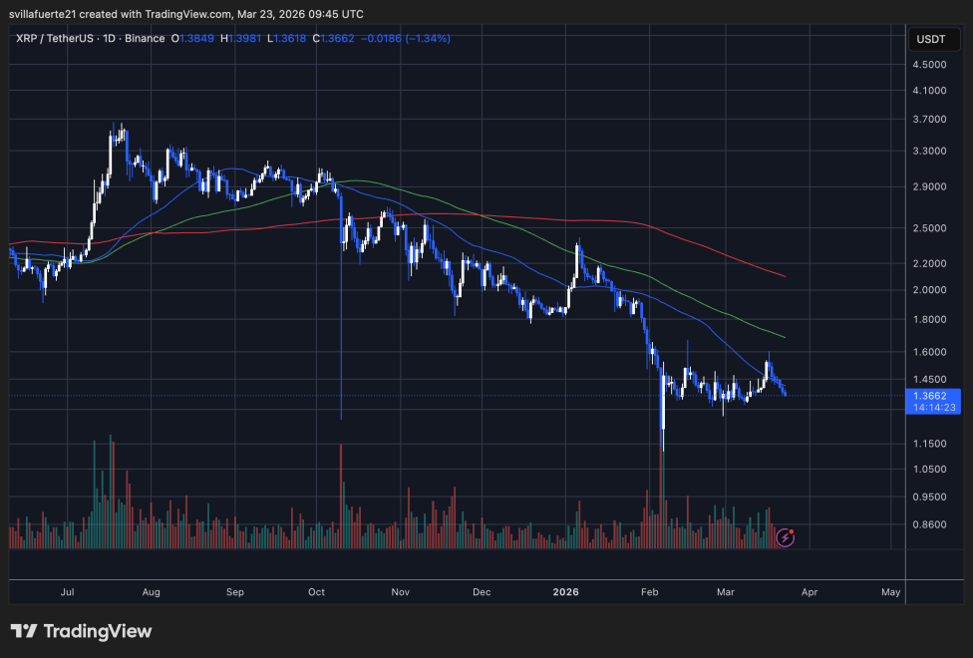
Task: Click the svillafuerte21 username text
Action: tap(37, 14)
